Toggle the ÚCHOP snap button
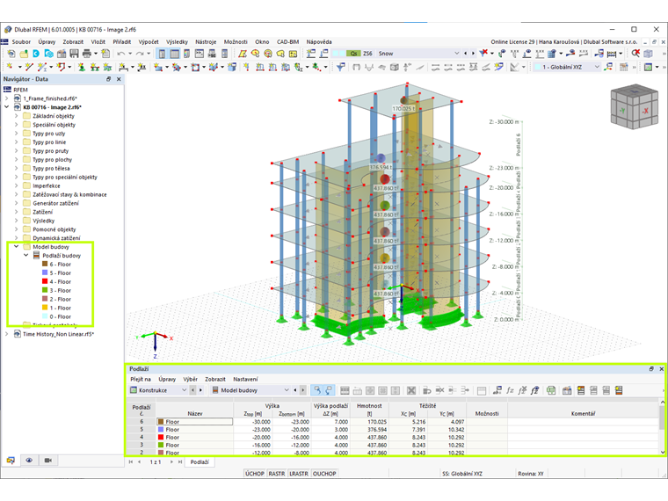 255,473
